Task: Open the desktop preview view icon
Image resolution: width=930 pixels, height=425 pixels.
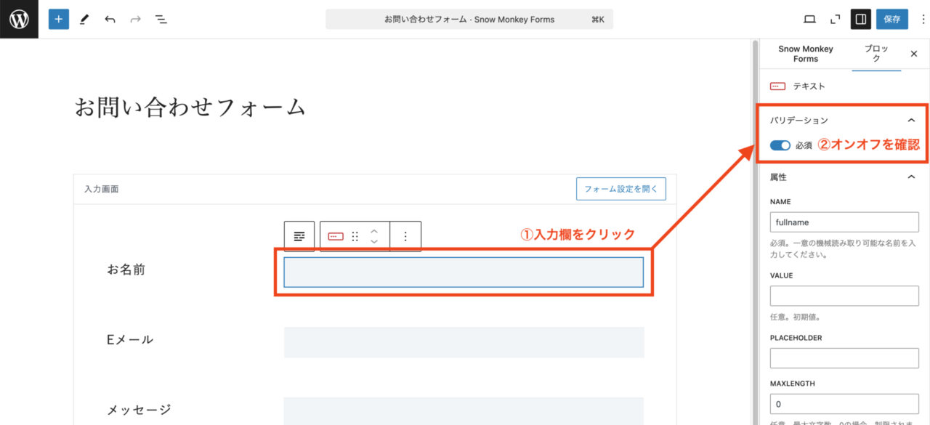Action: pyautogui.click(x=809, y=19)
